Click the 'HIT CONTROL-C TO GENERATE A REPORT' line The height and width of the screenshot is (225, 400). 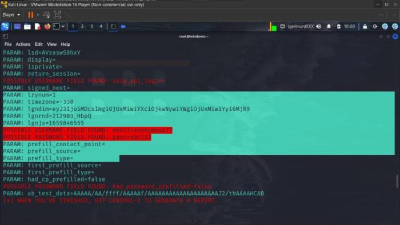coord(111,200)
